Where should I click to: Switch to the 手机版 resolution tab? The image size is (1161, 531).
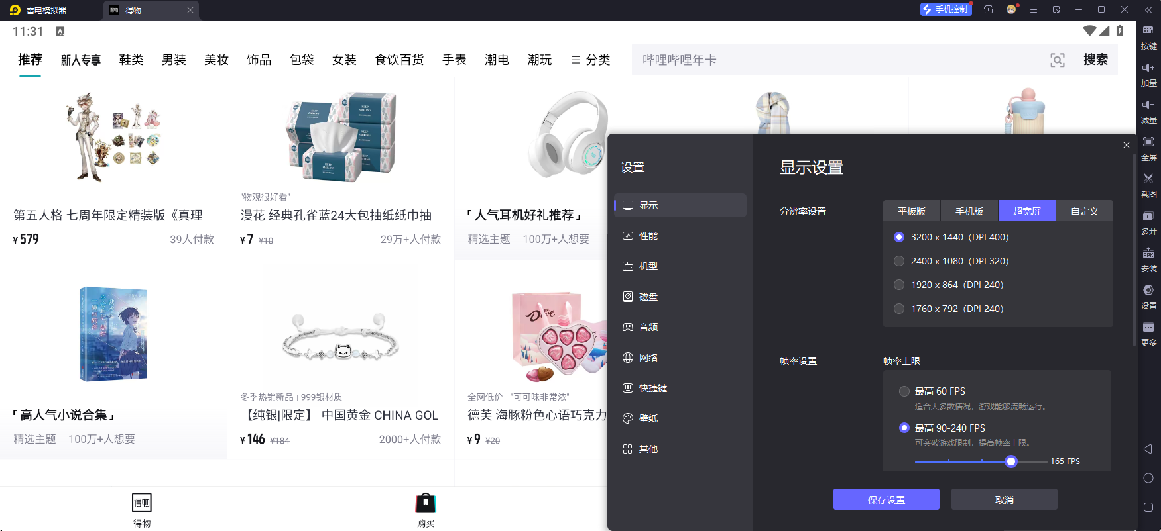pyautogui.click(x=969, y=211)
